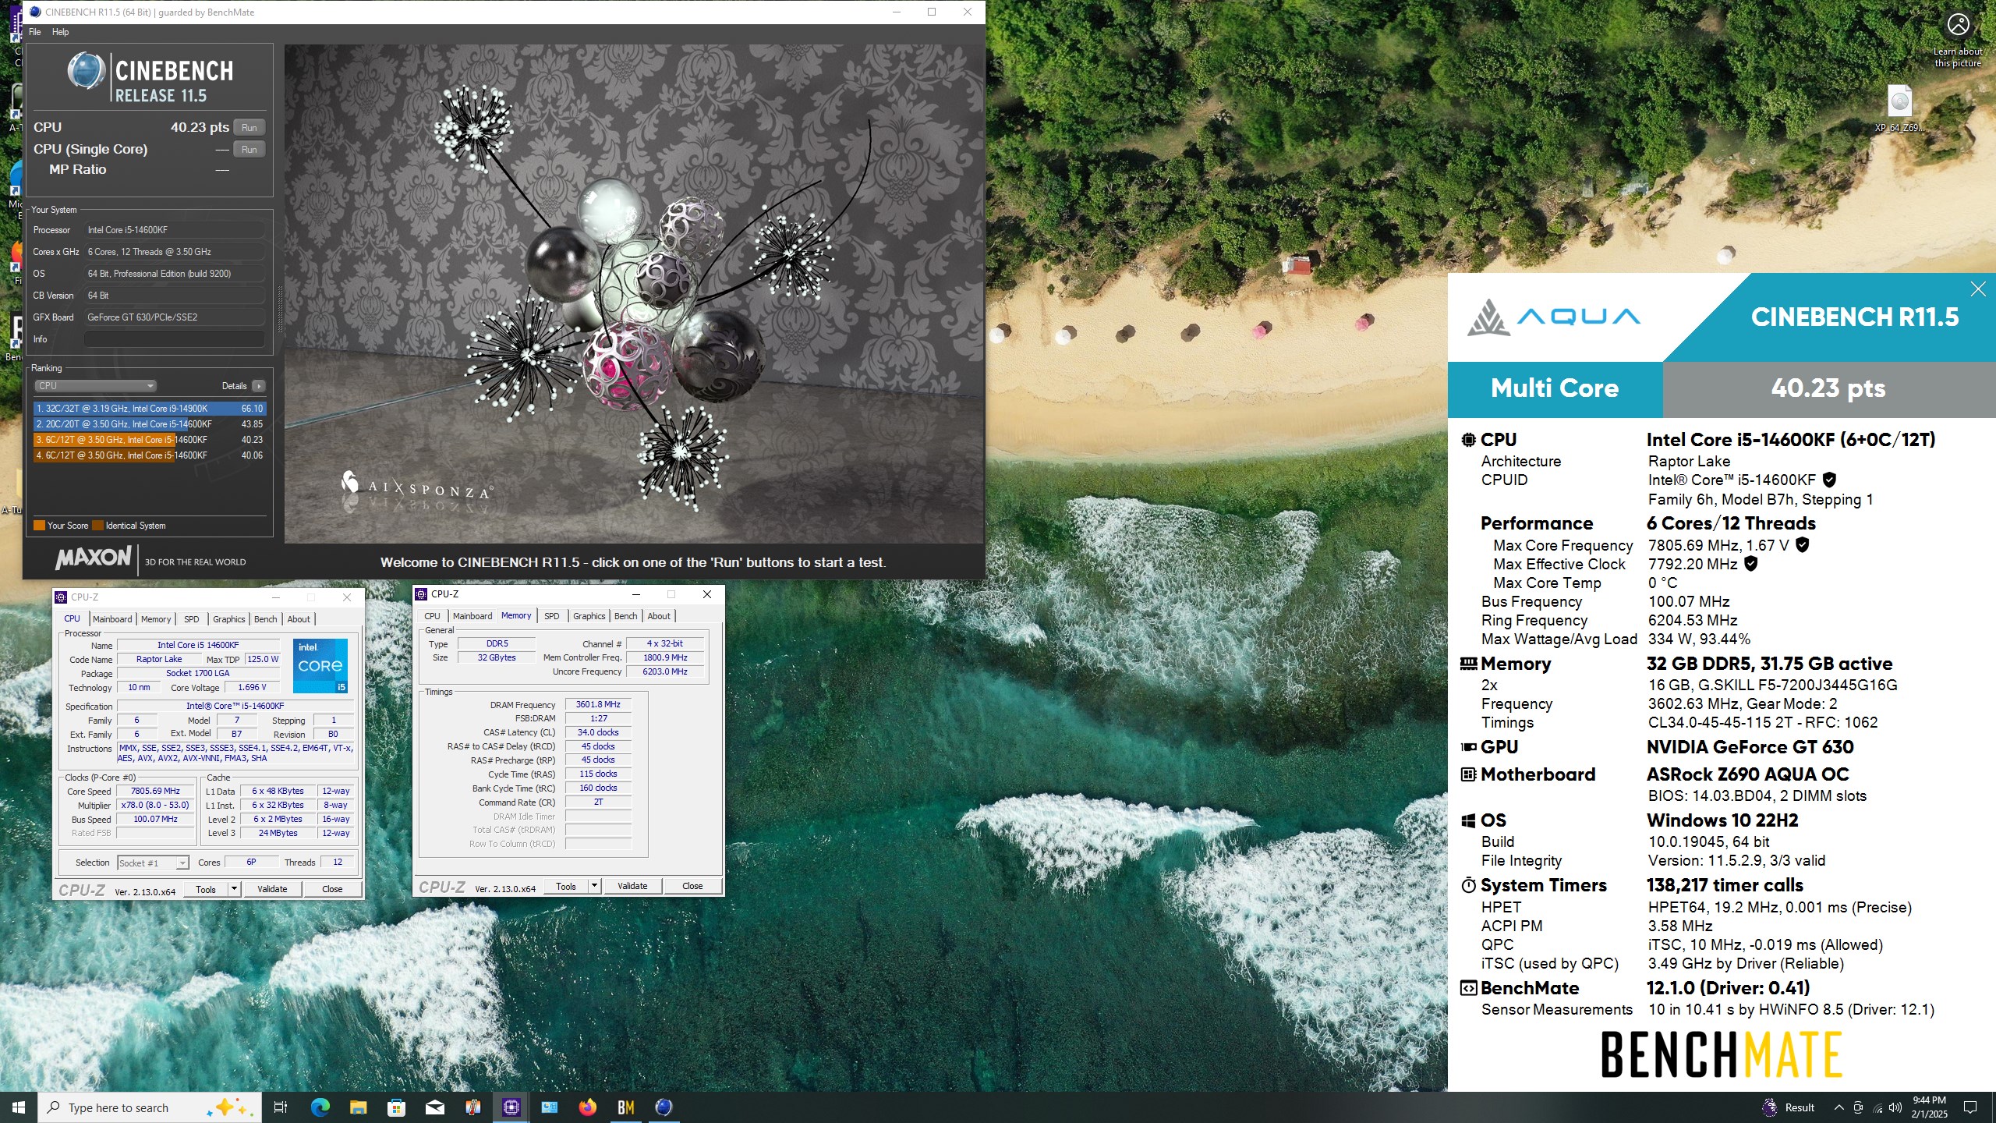Screen dimensions: 1996x1123
Task: Click the Intel Core i5 badge logo
Action: 320,666
